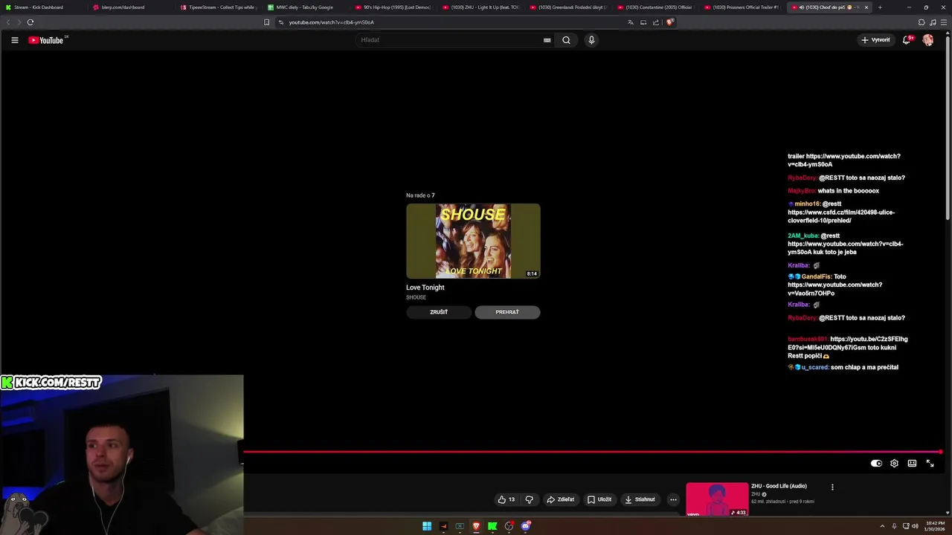The image size is (952, 535).
Task: Open Windows Start menu on taskbar
Action: pyautogui.click(x=427, y=526)
